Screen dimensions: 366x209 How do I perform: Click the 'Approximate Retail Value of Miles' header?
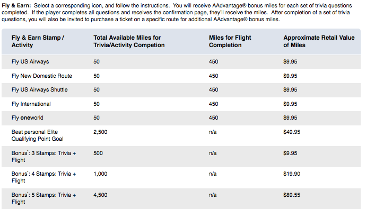(319, 41)
